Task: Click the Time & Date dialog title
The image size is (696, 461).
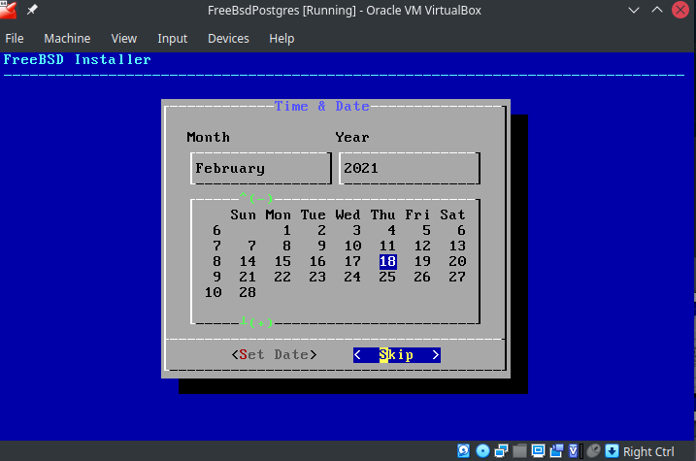Action: [322, 106]
